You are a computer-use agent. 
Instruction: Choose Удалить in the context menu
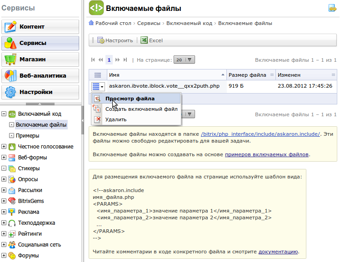pos(115,119)
